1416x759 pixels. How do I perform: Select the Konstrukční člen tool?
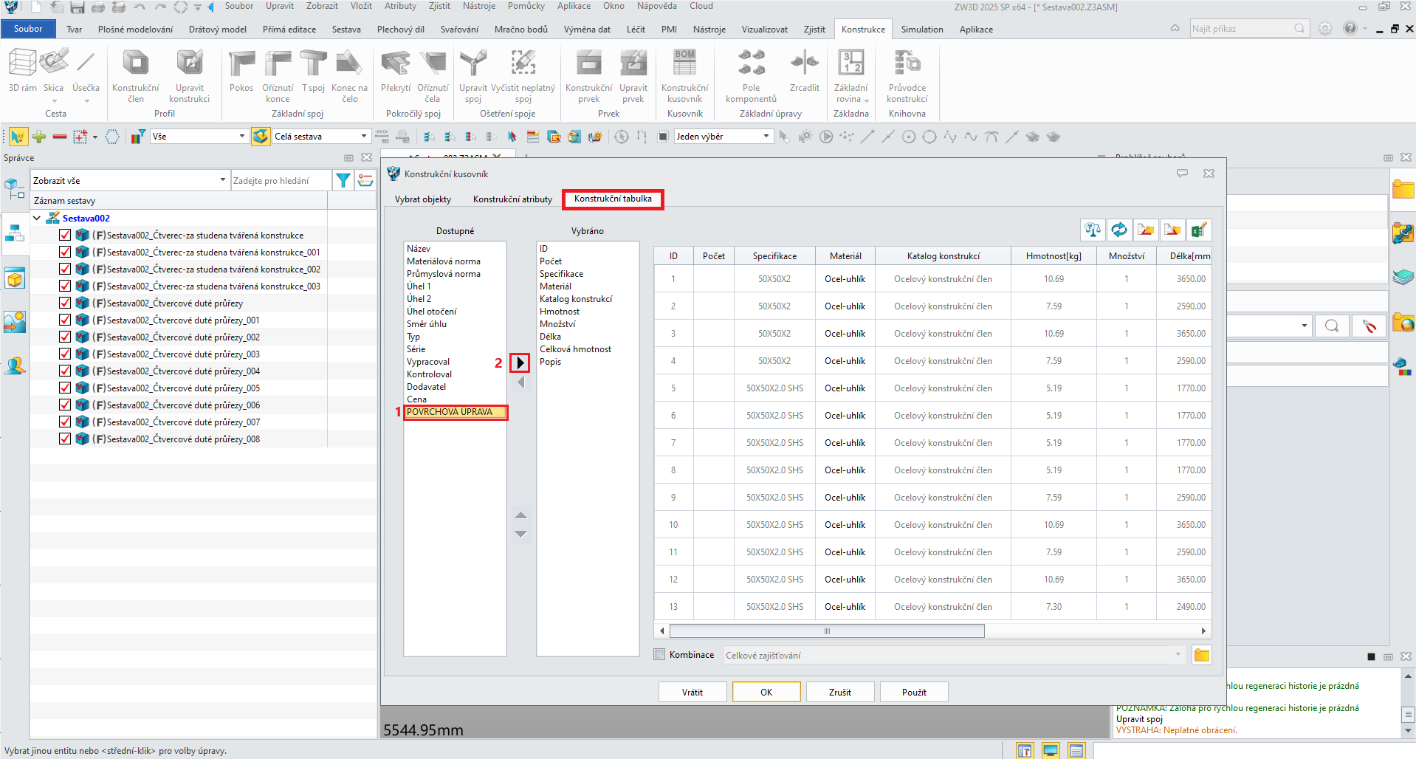click(135, 76)
